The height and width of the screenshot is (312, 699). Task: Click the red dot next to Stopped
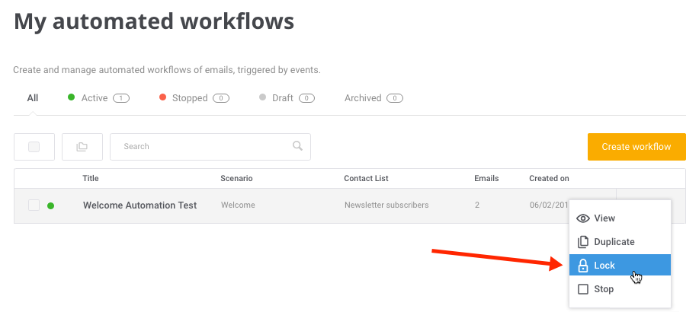pyautogui.click(x=162, y=97)
